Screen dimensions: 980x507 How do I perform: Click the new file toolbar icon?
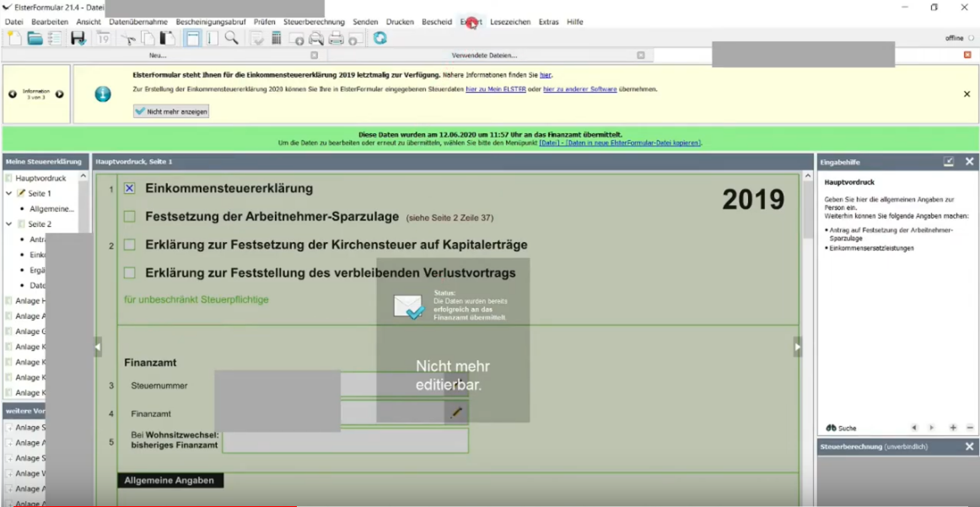(x=13, y=38)
